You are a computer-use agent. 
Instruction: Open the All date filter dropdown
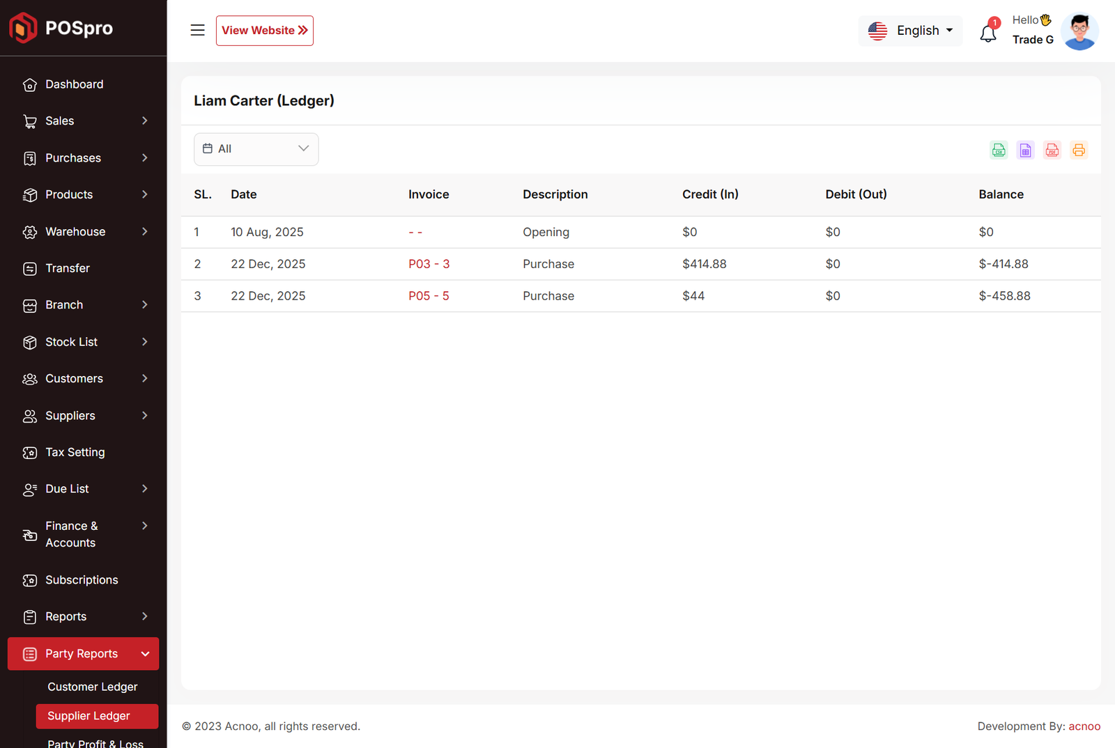256,149
